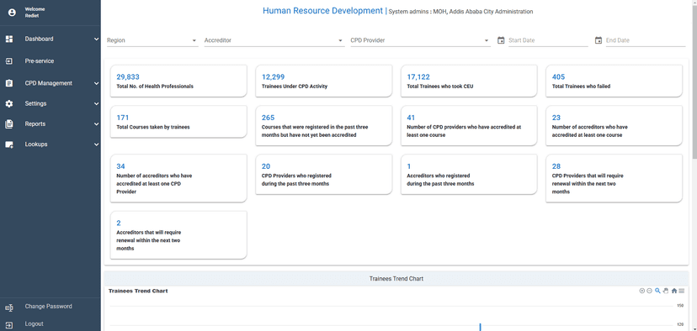The image size is (697, 331).
Task: Open the CPD Management menu label
Action: click(49, 83)
